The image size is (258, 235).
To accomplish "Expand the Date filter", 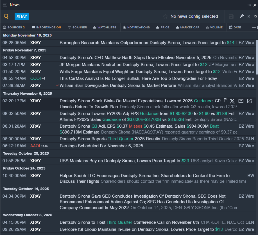I will (x=235, y=27).
